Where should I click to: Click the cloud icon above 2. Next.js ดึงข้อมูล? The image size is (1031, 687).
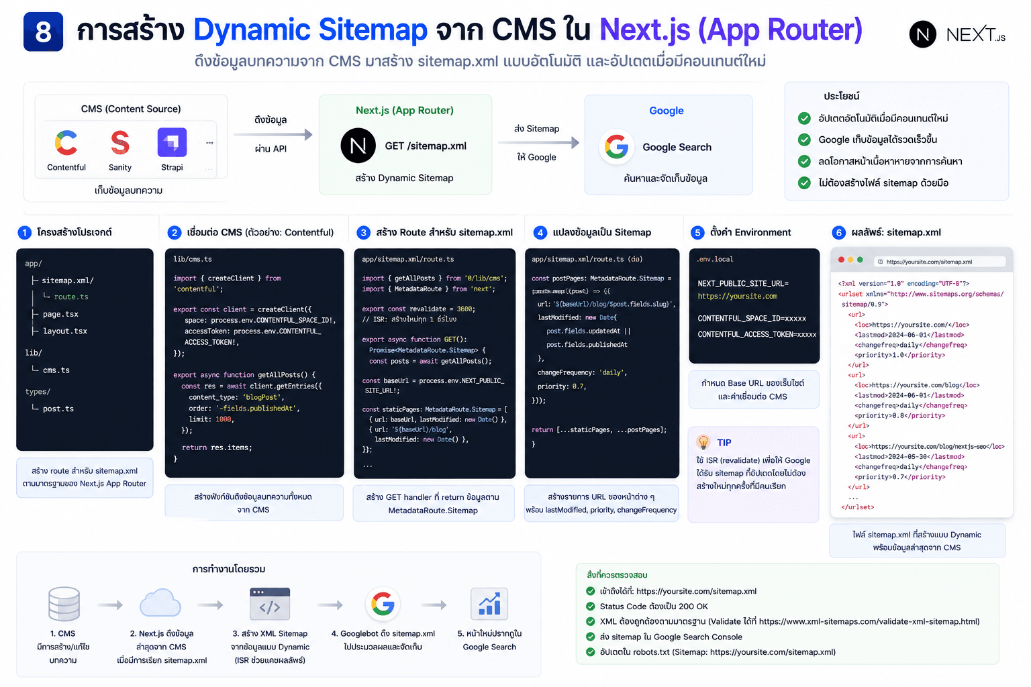pos(160,603)
